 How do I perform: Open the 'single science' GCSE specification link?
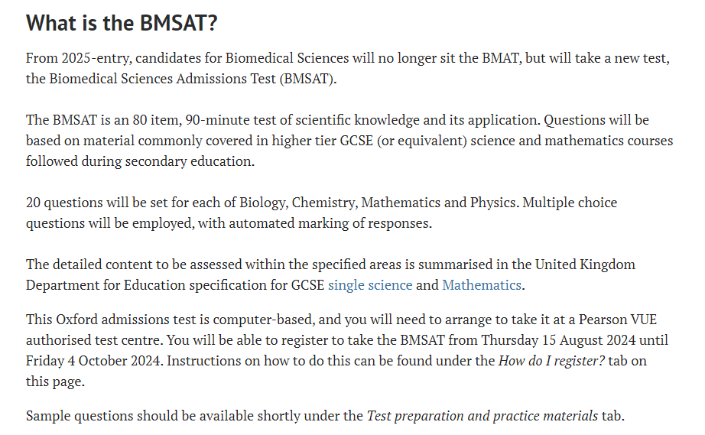pyautogui.click(x=370, y=285)
